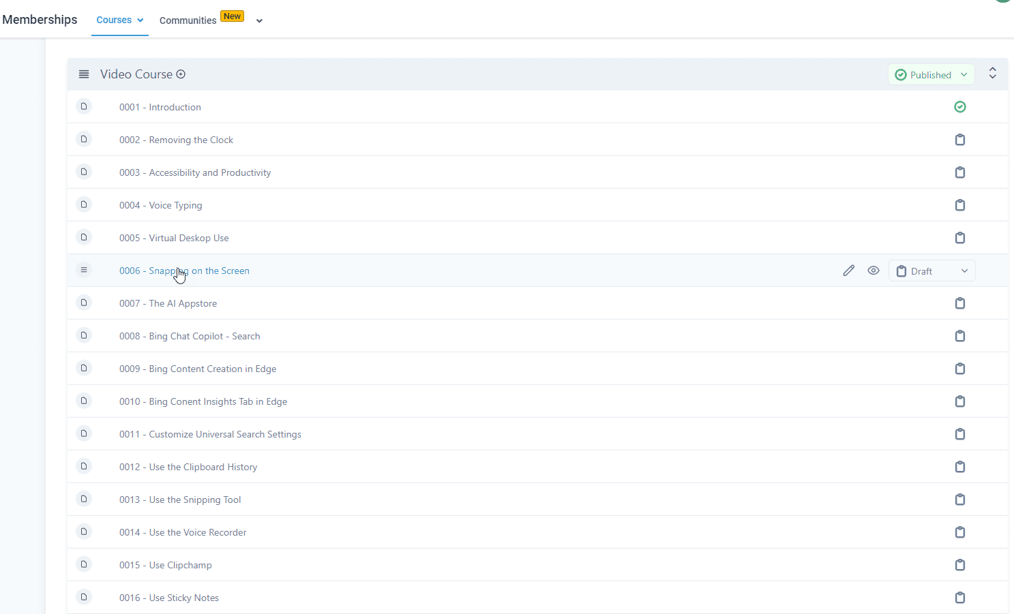Open lesson 0006 - Snapping on the Screen
Screen dimensions: 1014x614
184,271
